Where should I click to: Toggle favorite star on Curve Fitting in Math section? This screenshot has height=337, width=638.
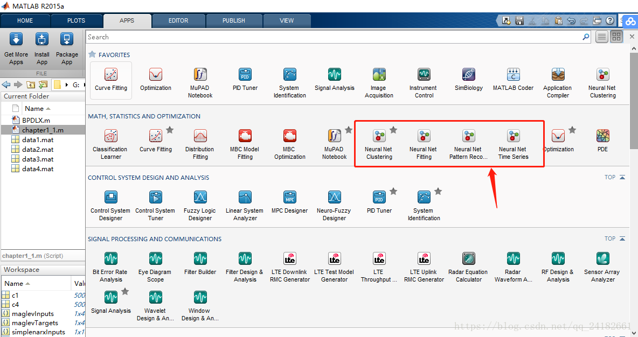pos(170,130)
